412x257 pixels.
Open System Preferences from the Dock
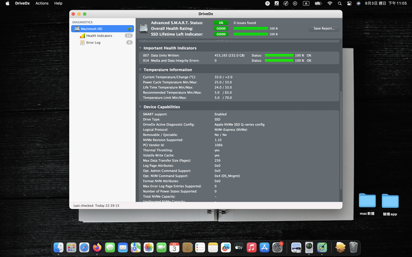[277, 247]
